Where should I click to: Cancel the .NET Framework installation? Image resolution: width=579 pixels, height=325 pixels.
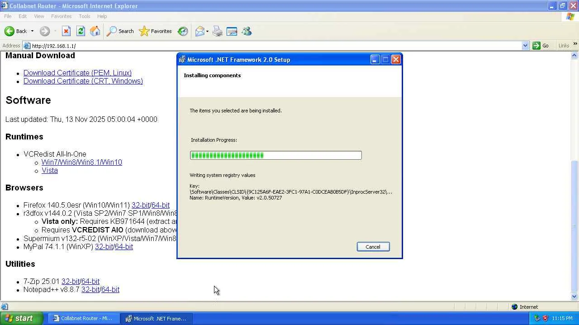[373, 247]
